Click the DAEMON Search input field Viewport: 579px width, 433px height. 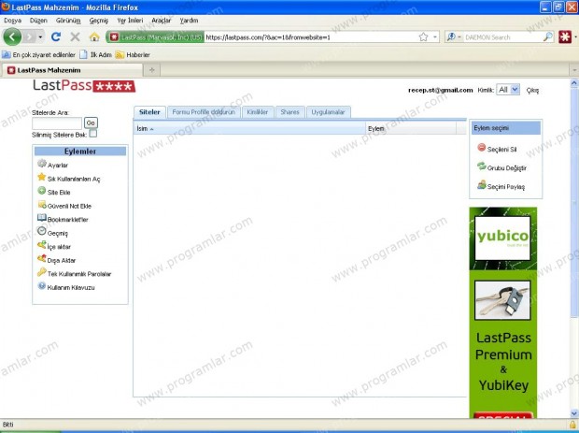(503, 37)
